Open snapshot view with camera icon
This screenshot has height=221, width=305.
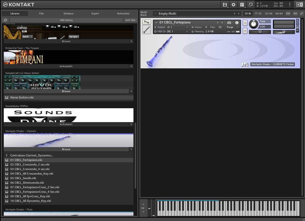click(229, 23)
